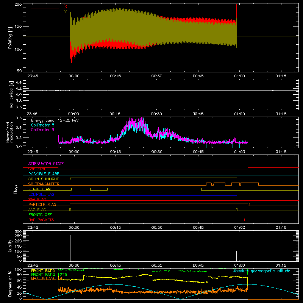Click the 200 tick on Pointing axis
This screenshot has height=303, width=303.
click(18, 4)
